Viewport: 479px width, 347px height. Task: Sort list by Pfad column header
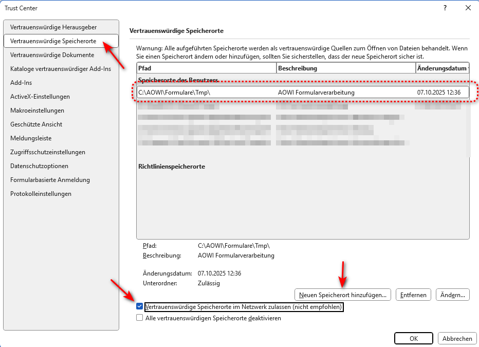[206, 68]
